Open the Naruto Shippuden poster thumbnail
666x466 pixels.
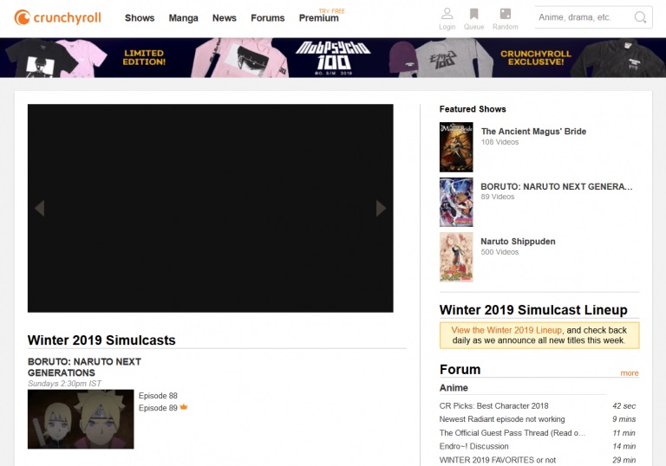(x=456, y=256)
